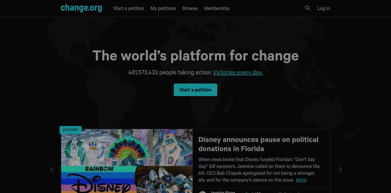
Task: Open Start a petition in navigation bar
Action: tap(129, 8)
